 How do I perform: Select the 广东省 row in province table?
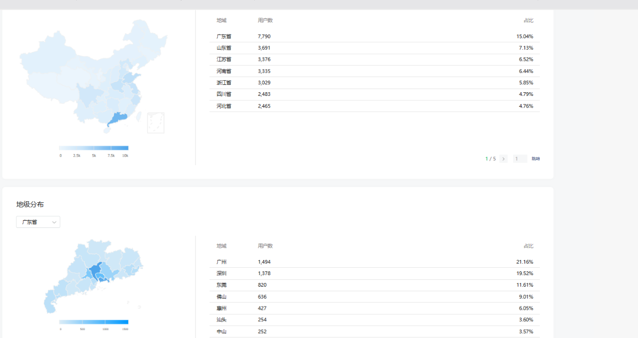(374, 37)
